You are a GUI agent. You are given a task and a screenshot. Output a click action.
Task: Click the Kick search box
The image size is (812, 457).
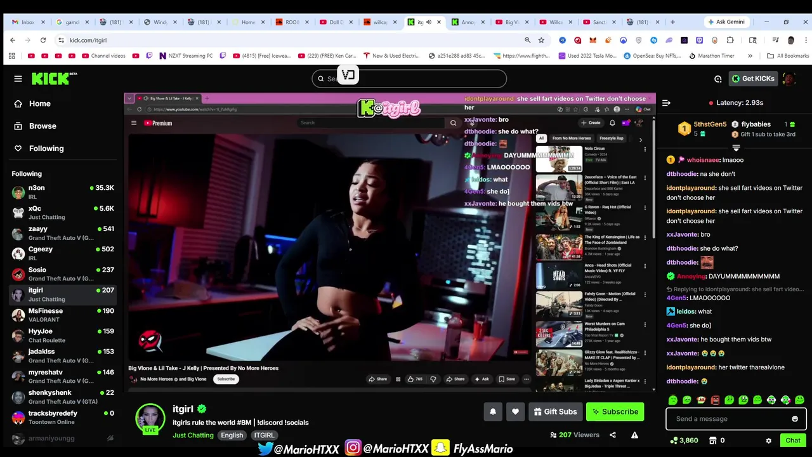click(x=409, y=79)
